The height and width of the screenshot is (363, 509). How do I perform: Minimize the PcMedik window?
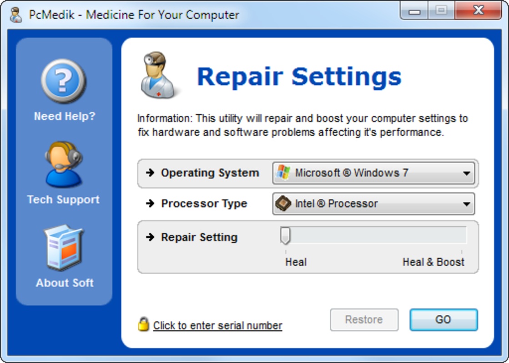pos(414,11)
